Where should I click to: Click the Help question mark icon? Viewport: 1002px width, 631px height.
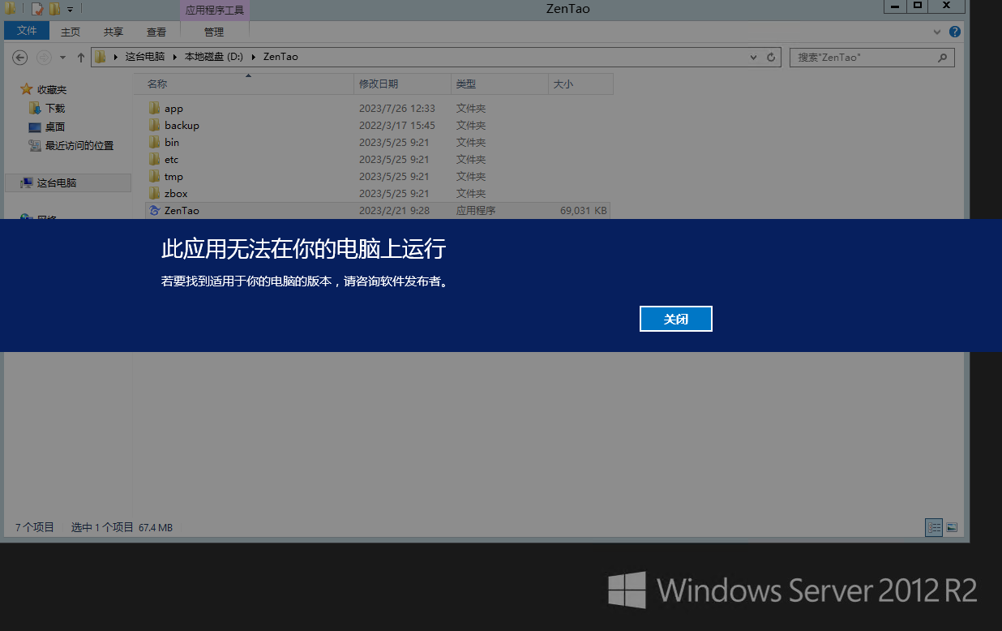(x=954, y=32)
